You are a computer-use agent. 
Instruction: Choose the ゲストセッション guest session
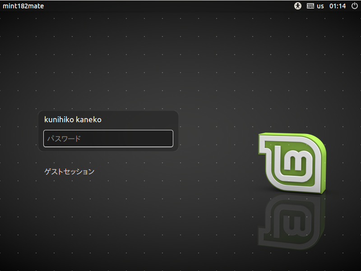[x=69, y=172]
